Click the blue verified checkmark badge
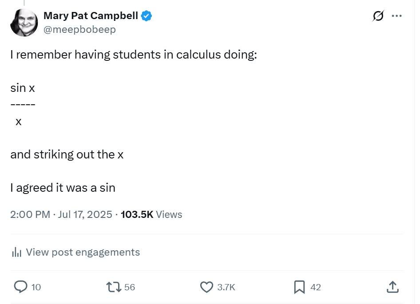Image resolution: width=420 pixels, height=304 pixels. click(146, 16)
